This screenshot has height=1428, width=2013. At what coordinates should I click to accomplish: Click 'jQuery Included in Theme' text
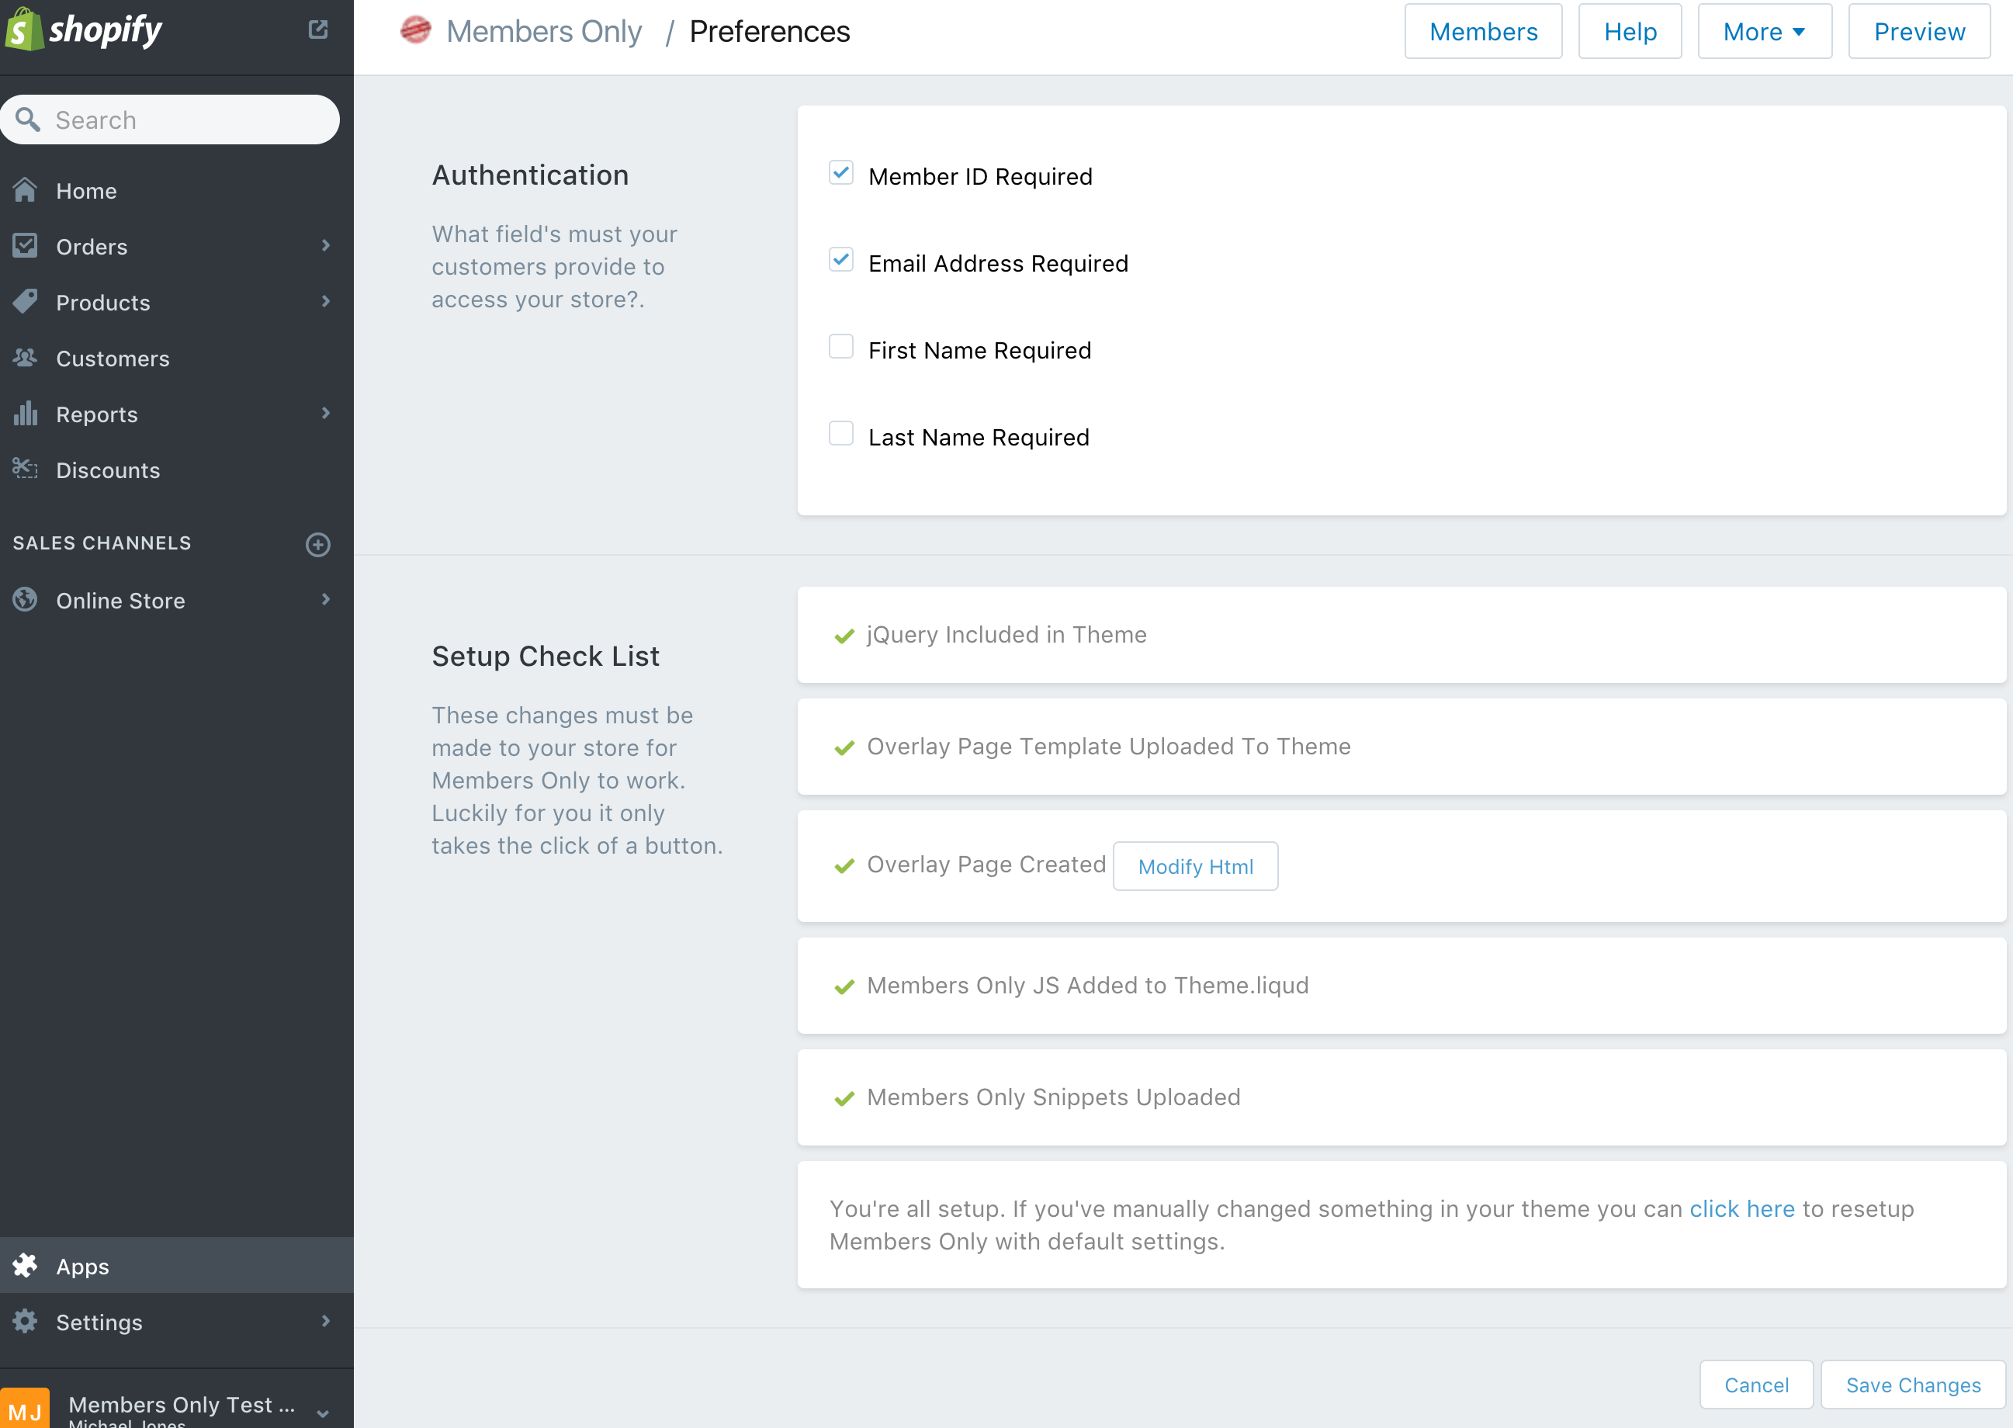(x=1006, y=634)
